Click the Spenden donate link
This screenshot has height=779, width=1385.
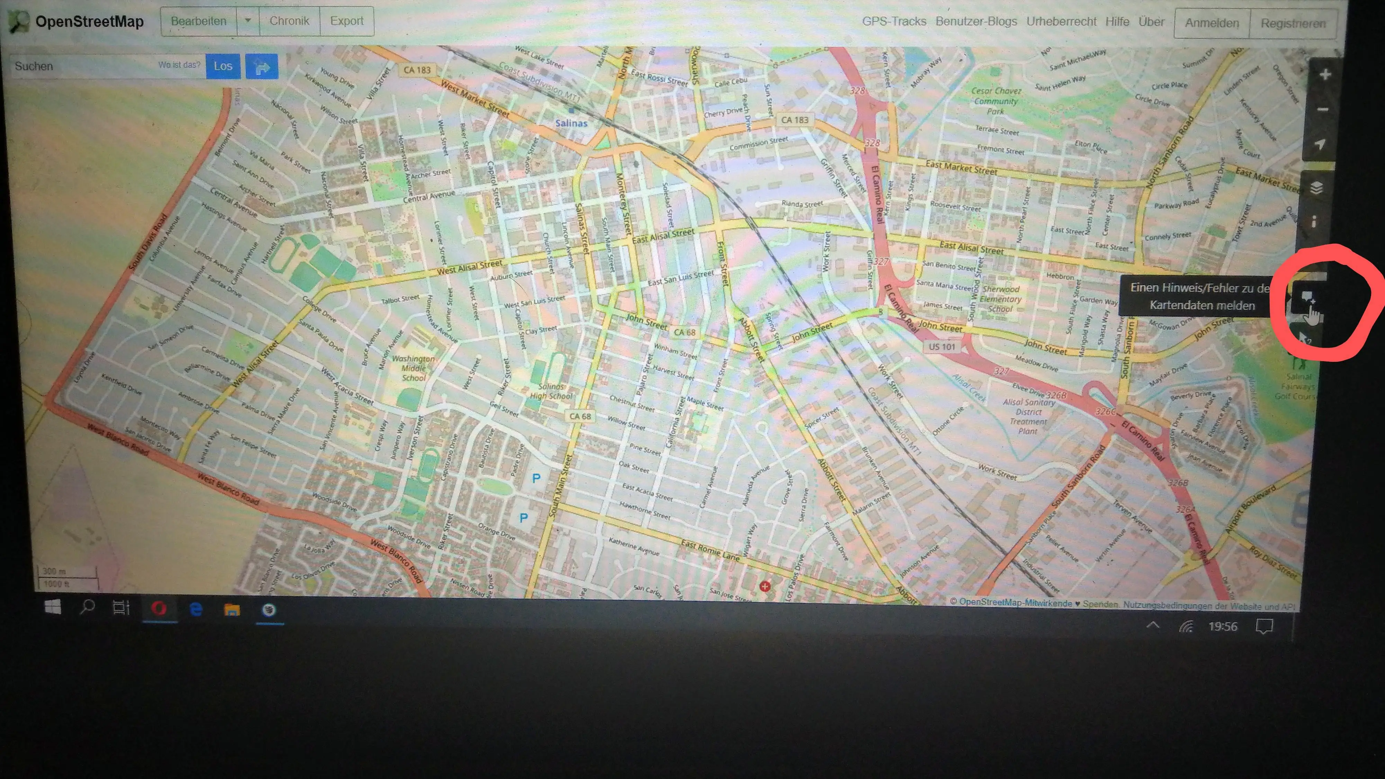1100,604
